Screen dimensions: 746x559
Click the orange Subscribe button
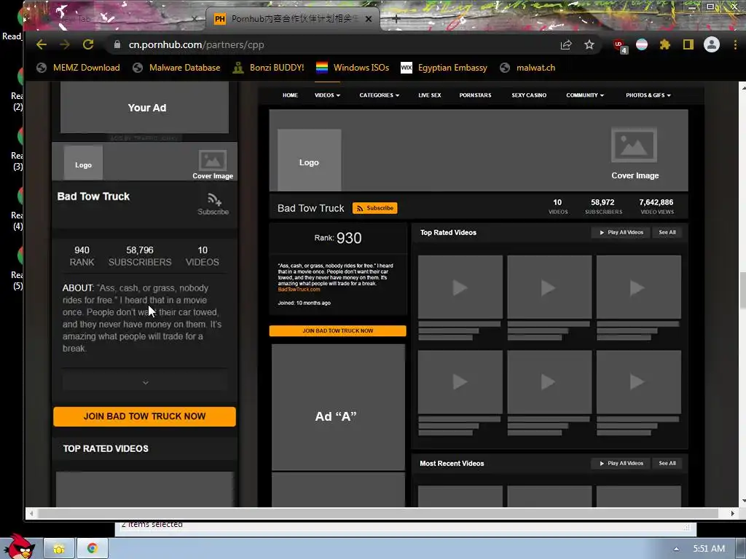pyautogui.click(x=375, y=208)
